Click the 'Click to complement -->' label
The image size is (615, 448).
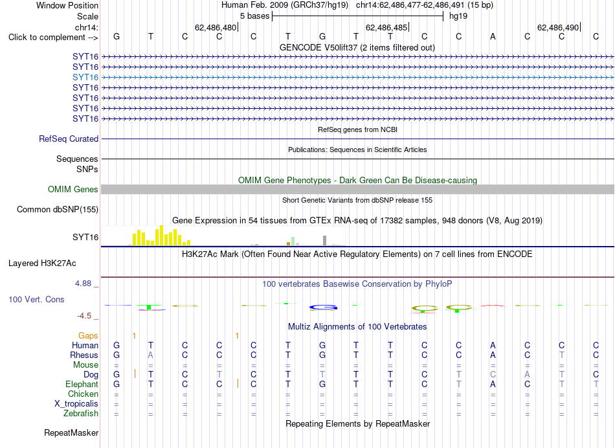53,38
